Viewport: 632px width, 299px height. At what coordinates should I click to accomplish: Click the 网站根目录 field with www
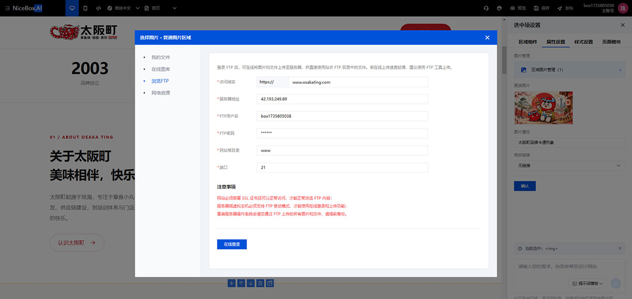click(x=342, y=150)
